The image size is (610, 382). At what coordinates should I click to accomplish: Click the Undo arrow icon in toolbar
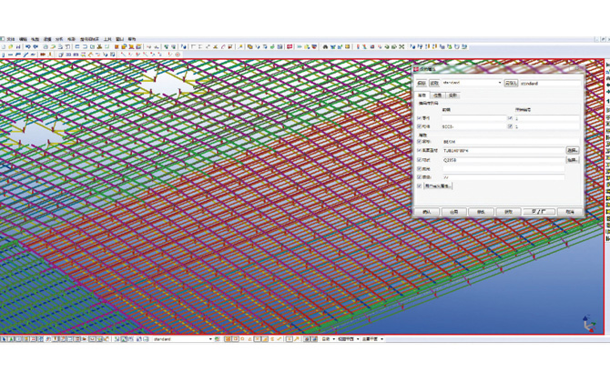click(x=28, y=47)
